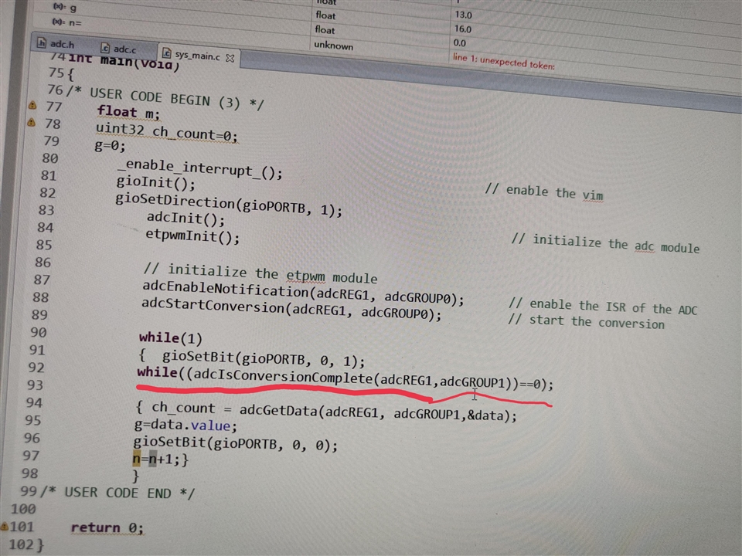Click the 'g=0;' statement
The width and height of the screenshot is (742, 556).
pyautogui.click(x=111, y=146)
